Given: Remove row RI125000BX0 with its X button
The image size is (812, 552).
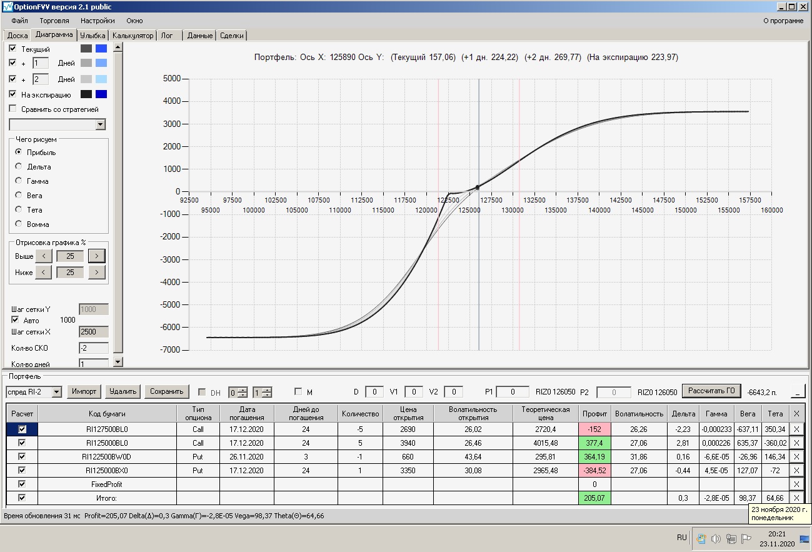Looking at the screenshot, I should (x=796, y=470).
